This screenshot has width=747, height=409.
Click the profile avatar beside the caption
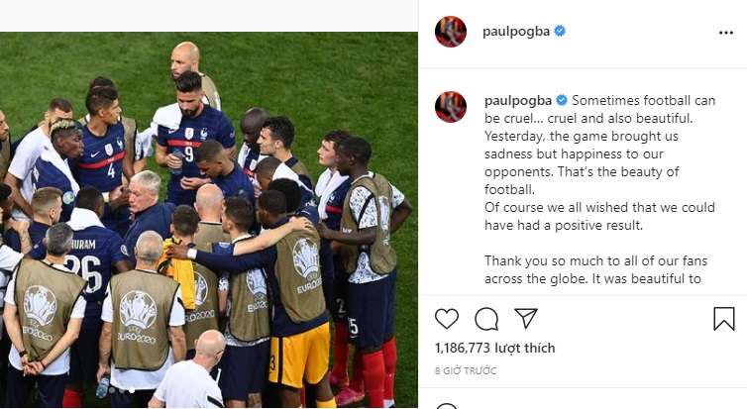(x=450, y=107)
